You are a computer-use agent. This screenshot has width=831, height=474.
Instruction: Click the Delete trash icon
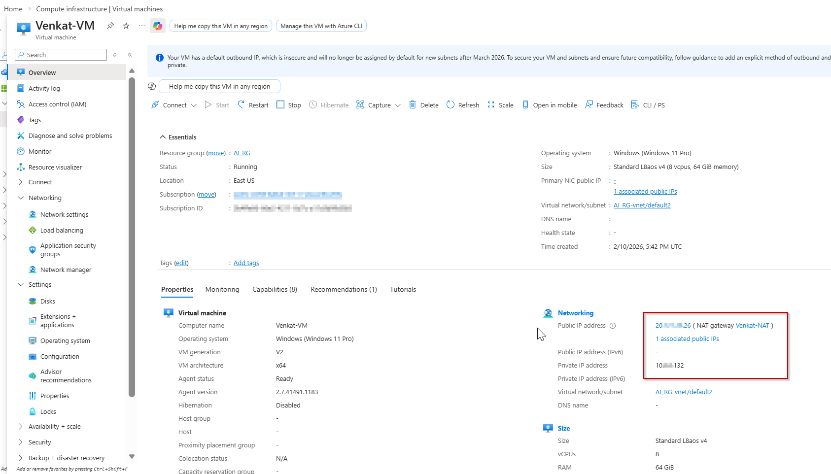413,104
